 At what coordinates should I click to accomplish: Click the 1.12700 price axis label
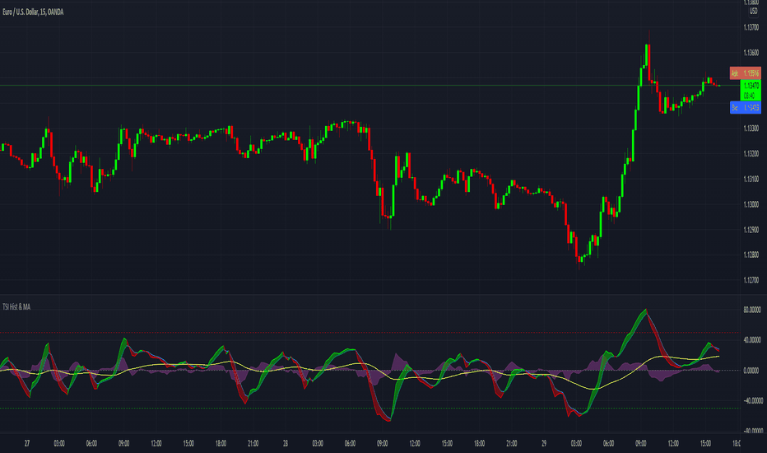tap(751, 281)
